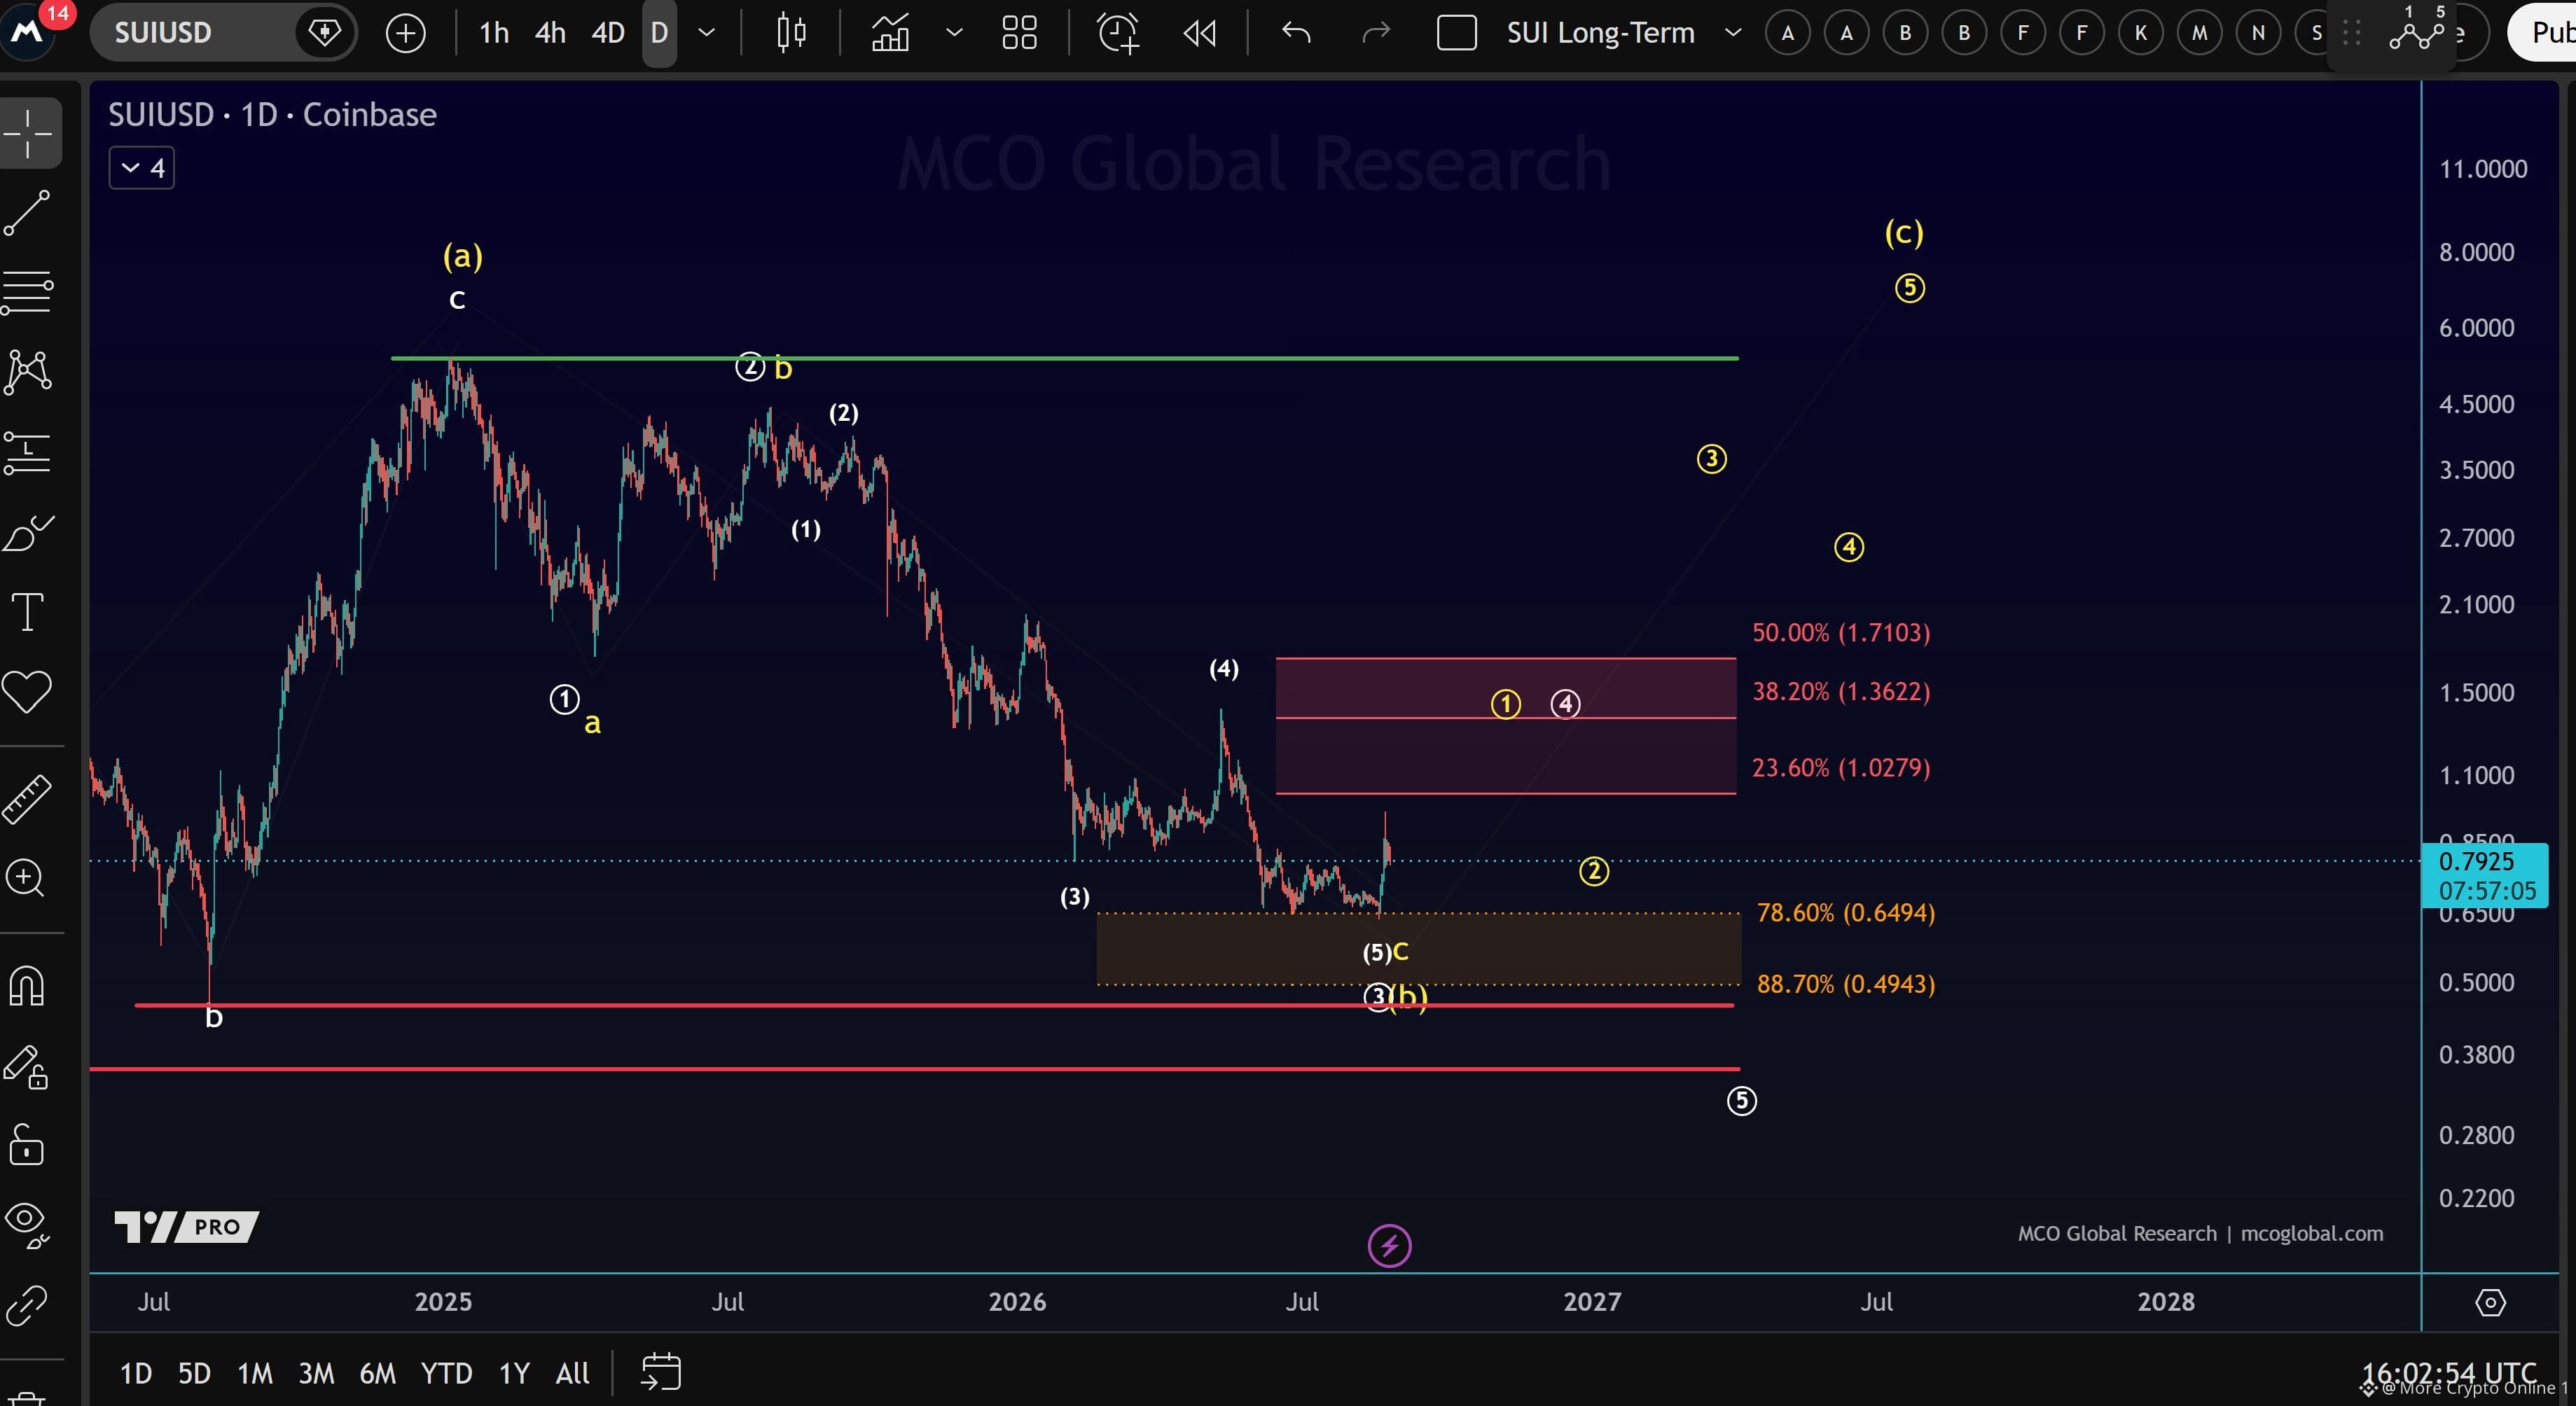Click the diamond icon beside SUIUSD

(324, 33)
